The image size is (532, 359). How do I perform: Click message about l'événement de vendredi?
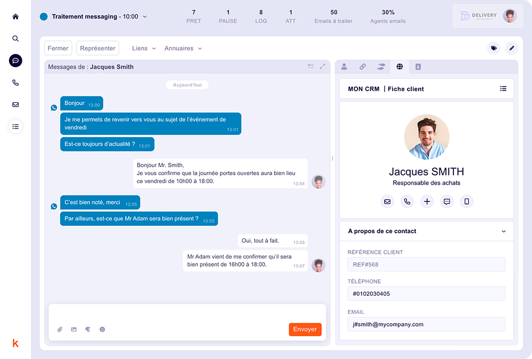pos(151,124)
